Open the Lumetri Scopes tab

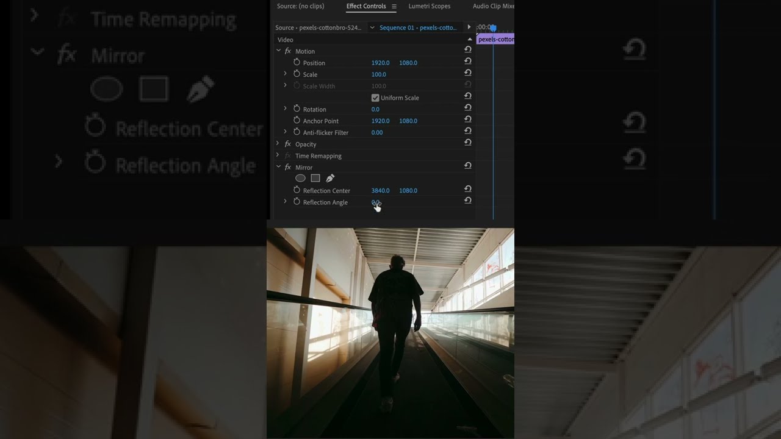point(430,6)
